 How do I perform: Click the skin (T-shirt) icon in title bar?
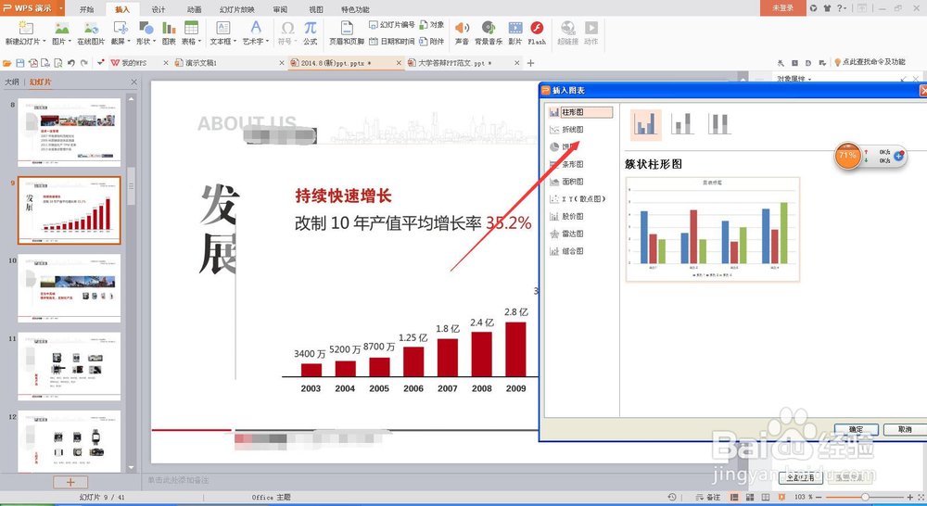pos(827,8)
